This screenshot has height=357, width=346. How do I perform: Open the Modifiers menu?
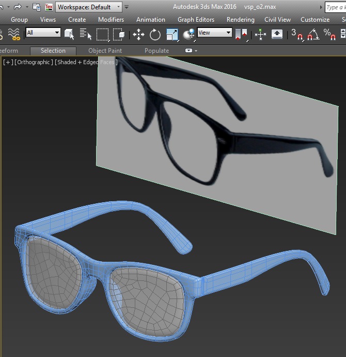point(111,20)
